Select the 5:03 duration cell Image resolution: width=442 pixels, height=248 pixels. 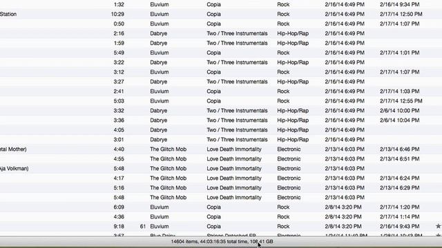[119, 101]
